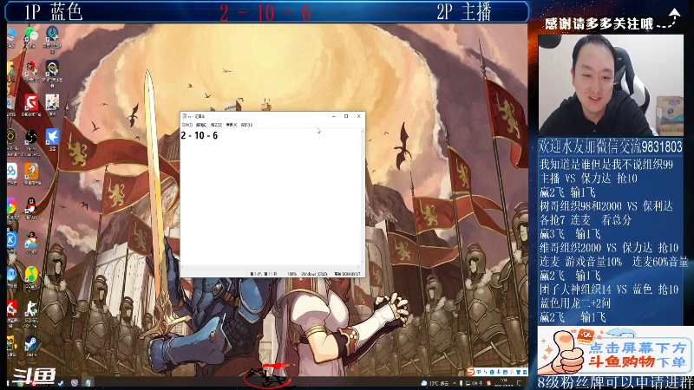Click the '1P 蓝色' header label
Viewport: 694px width, 390px height.
(x=53, y=12)
